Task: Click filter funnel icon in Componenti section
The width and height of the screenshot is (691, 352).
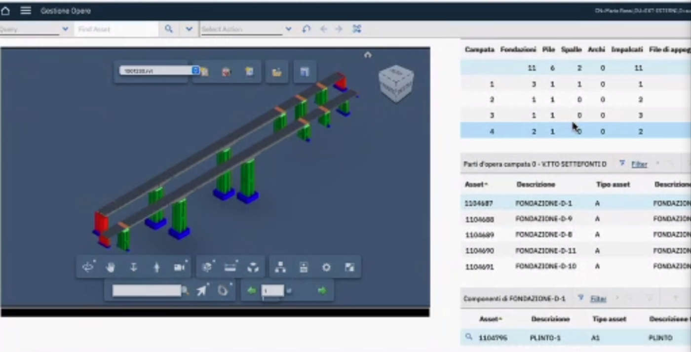Action: pos(581,298)
